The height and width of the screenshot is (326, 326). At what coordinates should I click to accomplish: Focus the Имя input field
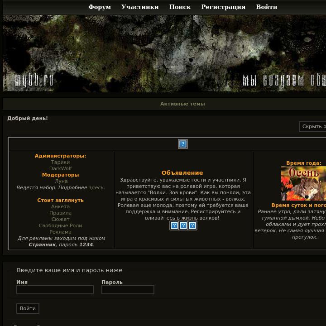[55, 290]
